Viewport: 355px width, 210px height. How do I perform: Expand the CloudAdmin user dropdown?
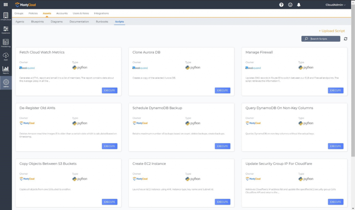click(336, 5)
